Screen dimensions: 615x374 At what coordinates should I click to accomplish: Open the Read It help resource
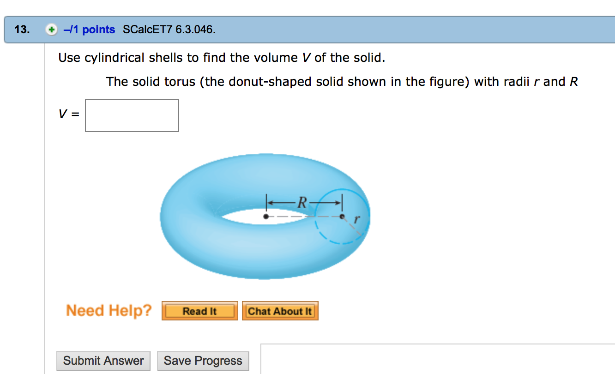(199, 311)
